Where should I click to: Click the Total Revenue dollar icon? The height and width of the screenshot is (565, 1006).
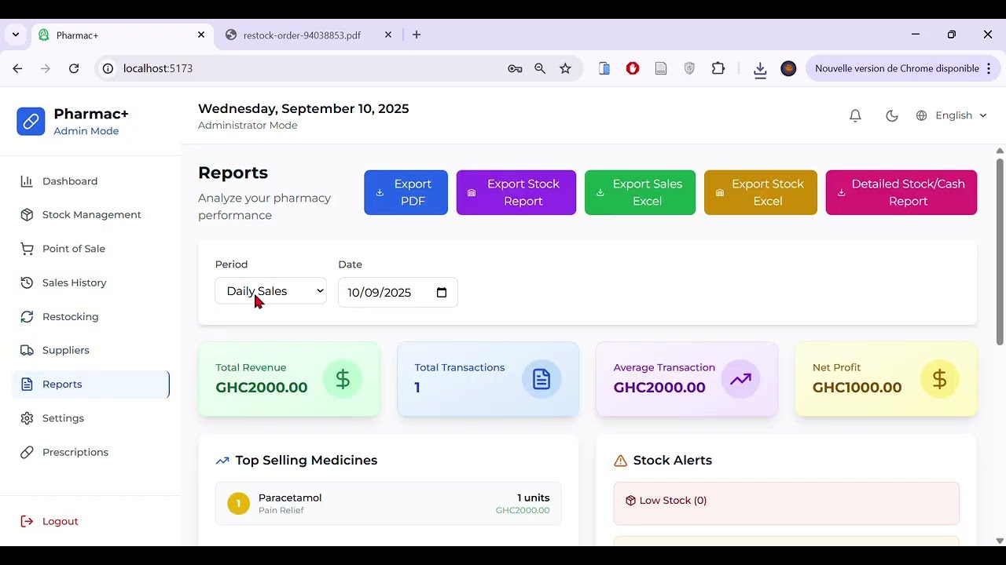pos(343,379)
